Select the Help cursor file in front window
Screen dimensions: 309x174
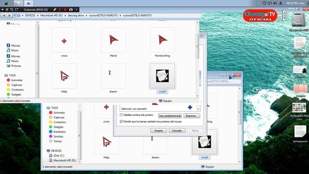tap(64, 78)
